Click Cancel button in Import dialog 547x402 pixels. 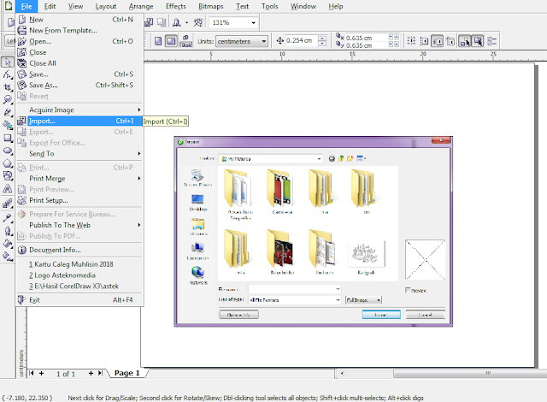pos(425,315)
